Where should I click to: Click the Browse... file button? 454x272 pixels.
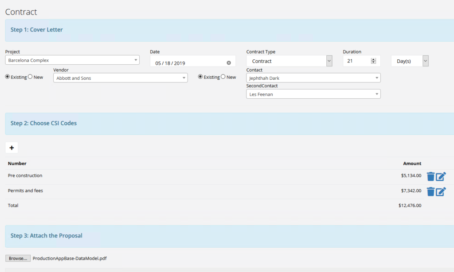click(18, 258)
